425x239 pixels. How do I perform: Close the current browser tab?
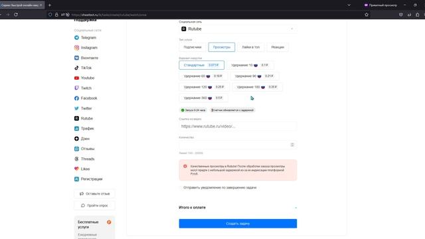pos(41,5)
